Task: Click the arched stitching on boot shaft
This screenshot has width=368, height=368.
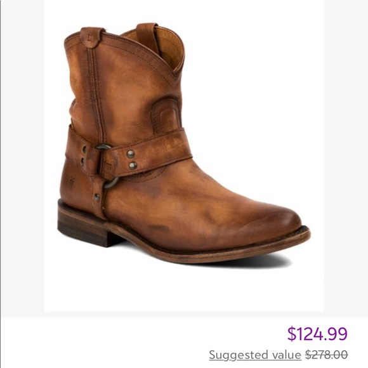Action: click(x=166, y=114)
